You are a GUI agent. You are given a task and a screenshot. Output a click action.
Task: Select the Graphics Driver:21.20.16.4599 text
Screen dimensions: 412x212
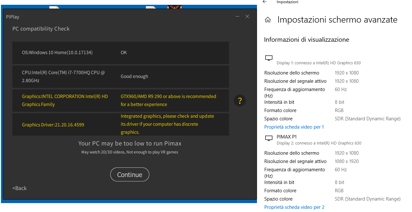(53, 125)
